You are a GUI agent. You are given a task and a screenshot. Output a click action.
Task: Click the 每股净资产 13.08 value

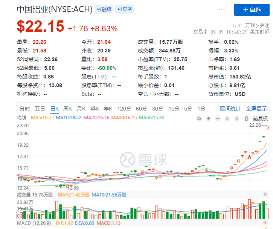click(55, 86)
